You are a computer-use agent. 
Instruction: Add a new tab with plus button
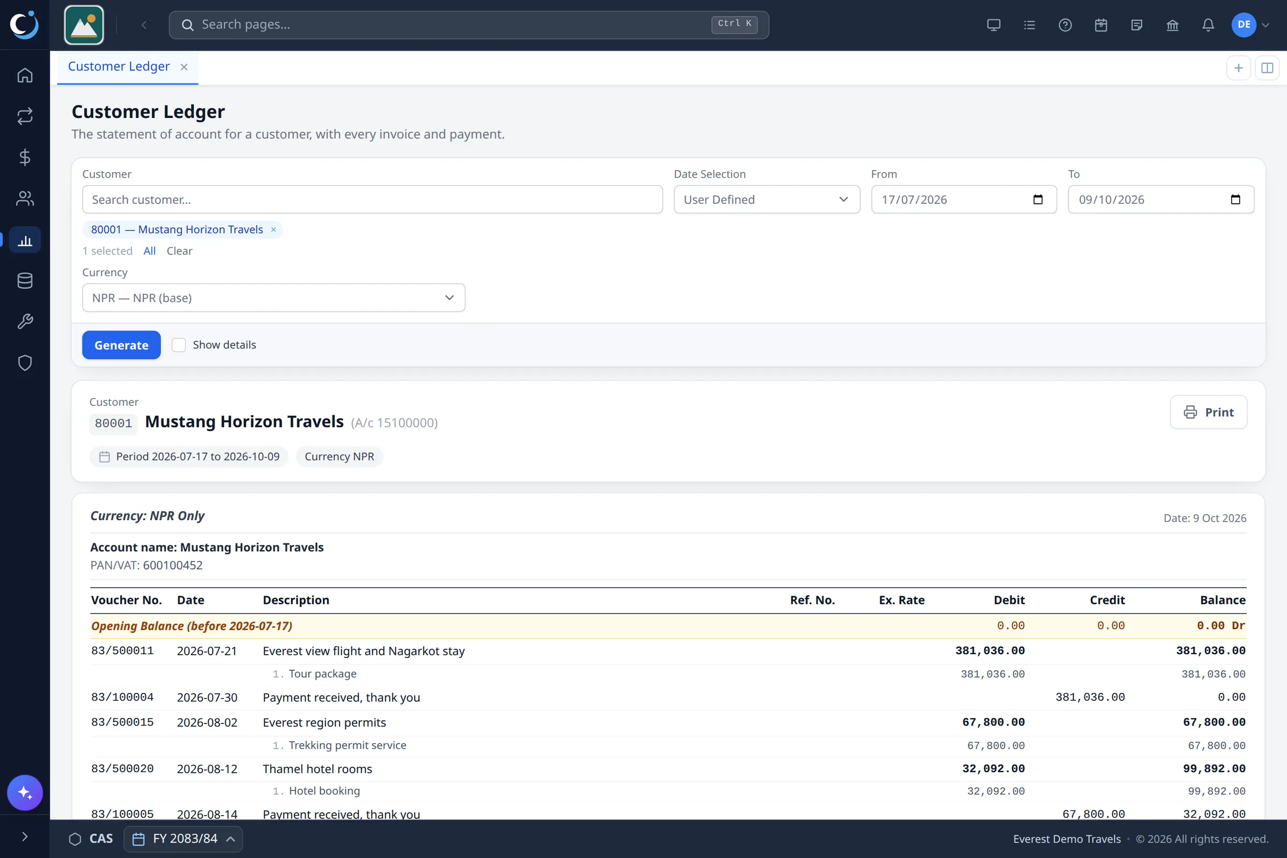1238,68
